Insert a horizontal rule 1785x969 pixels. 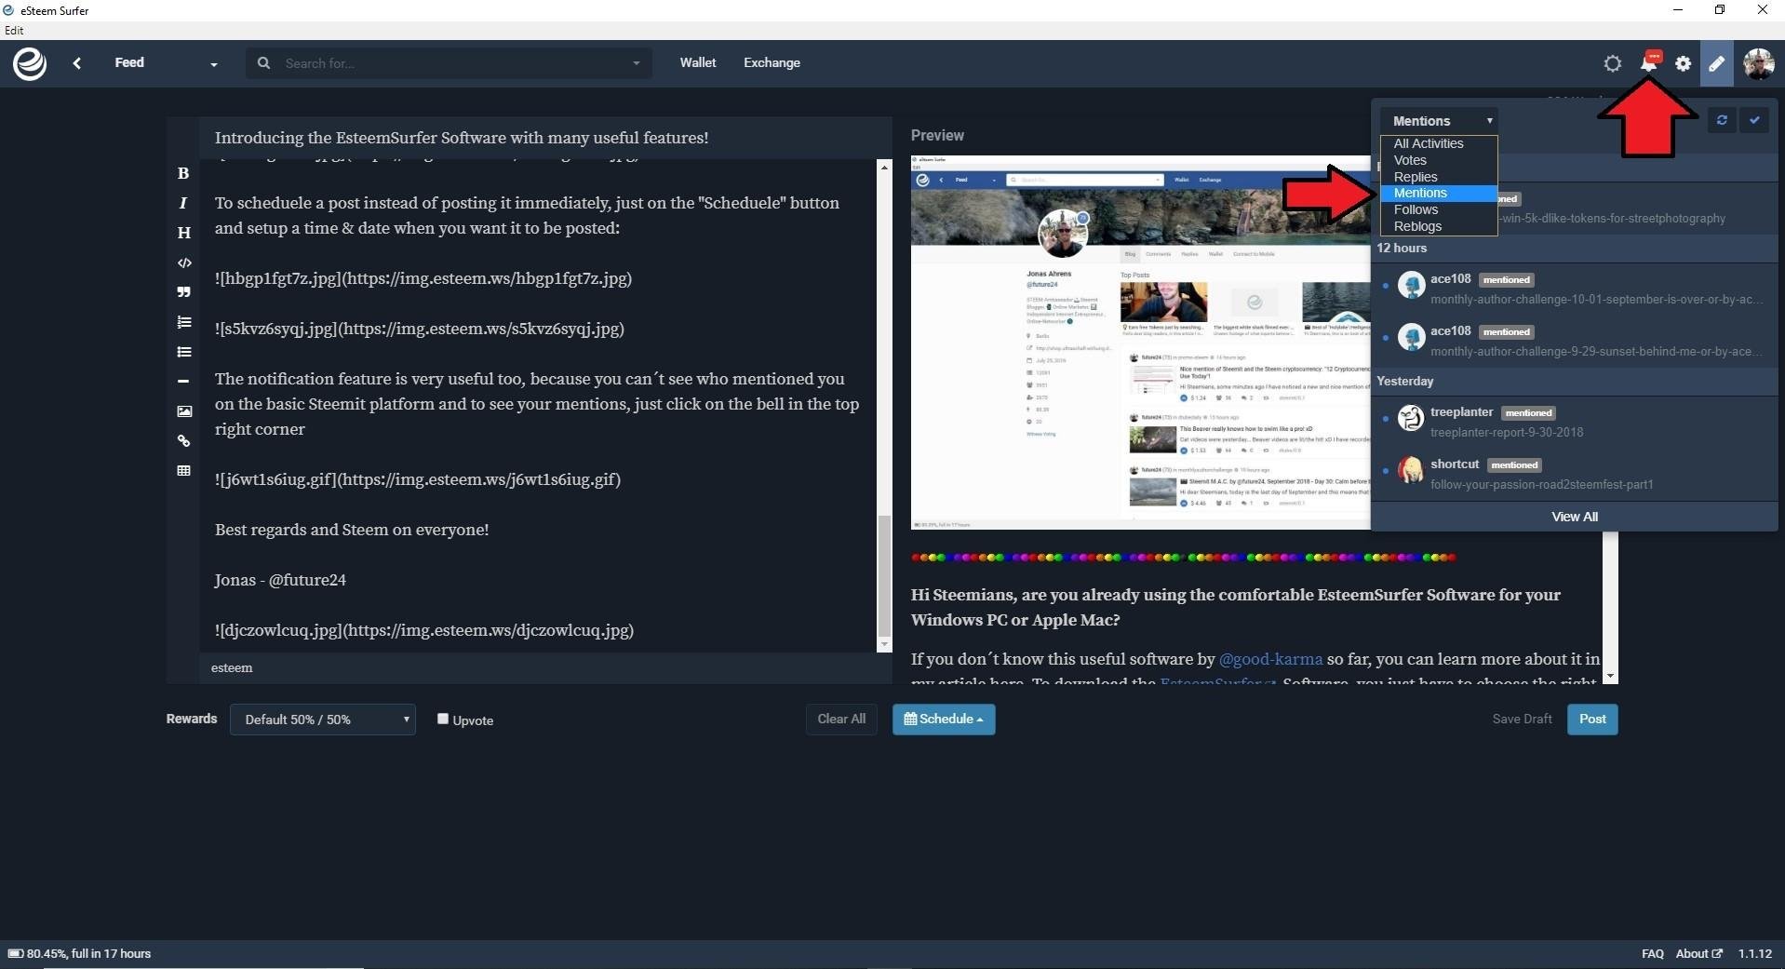coord(183,381)
